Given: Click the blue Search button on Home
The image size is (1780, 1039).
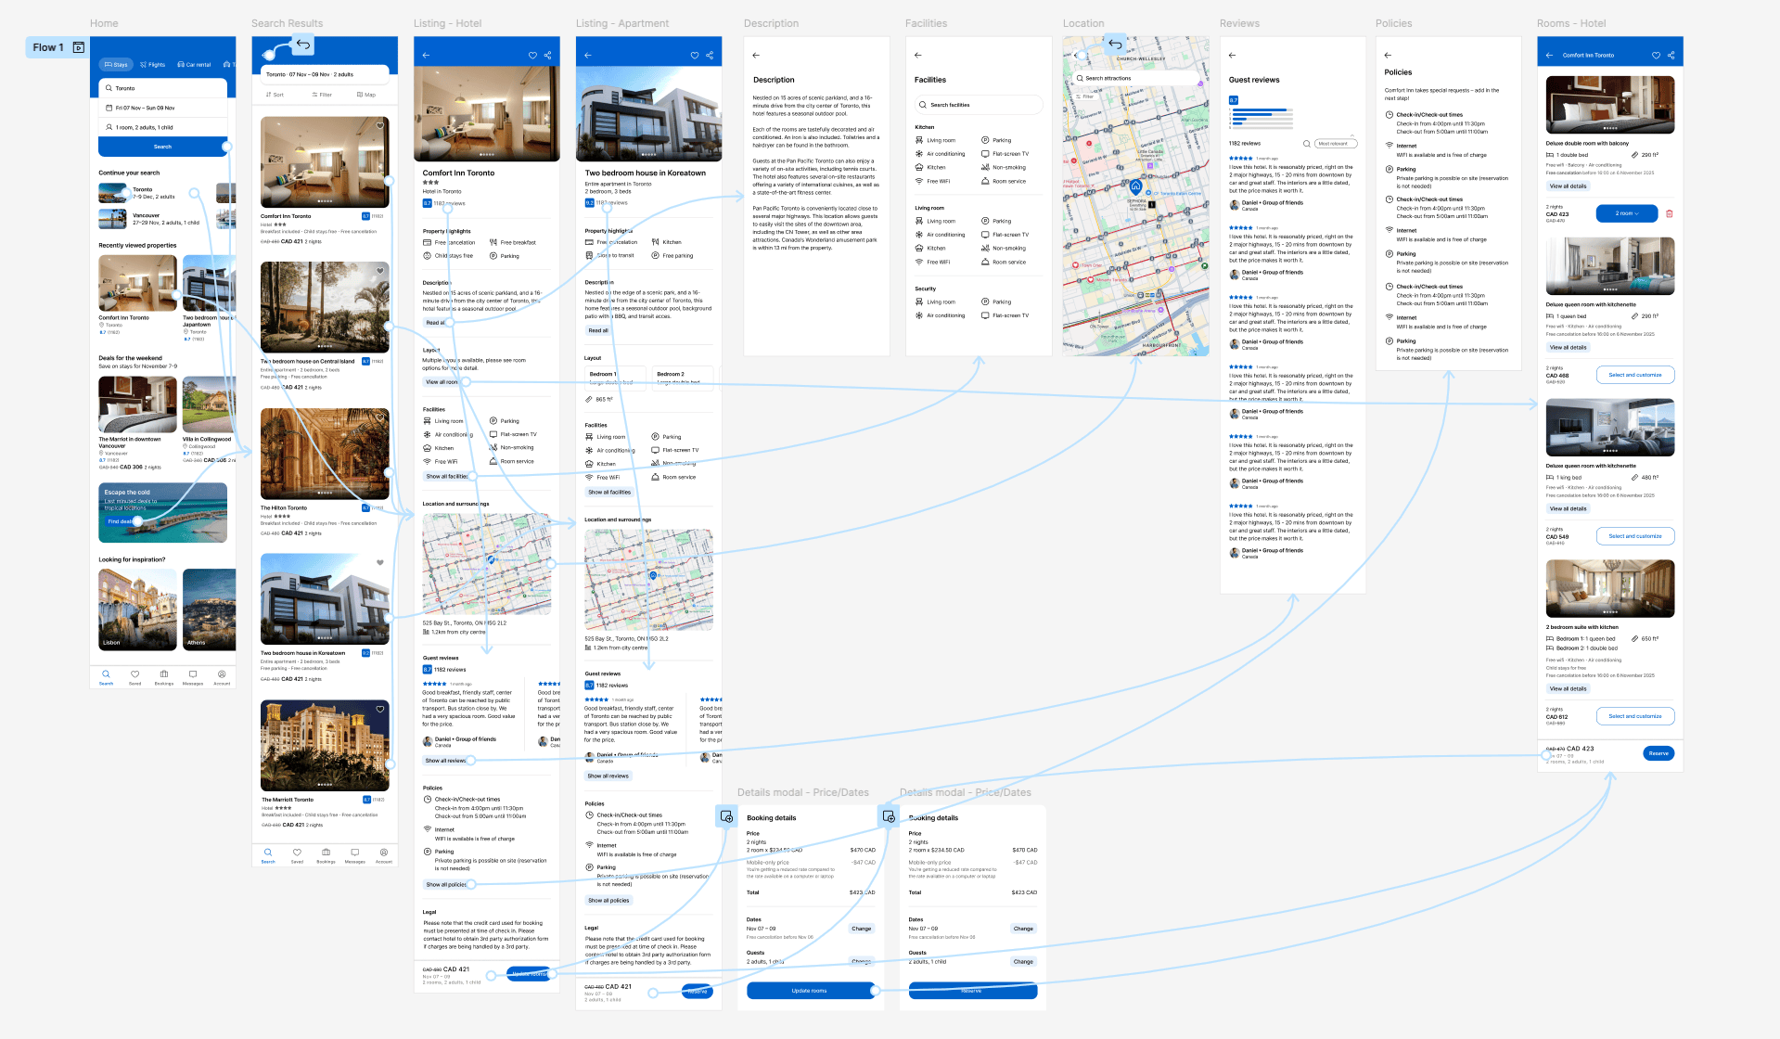Looking at the screenshot, I should click(x=162, y=147).
